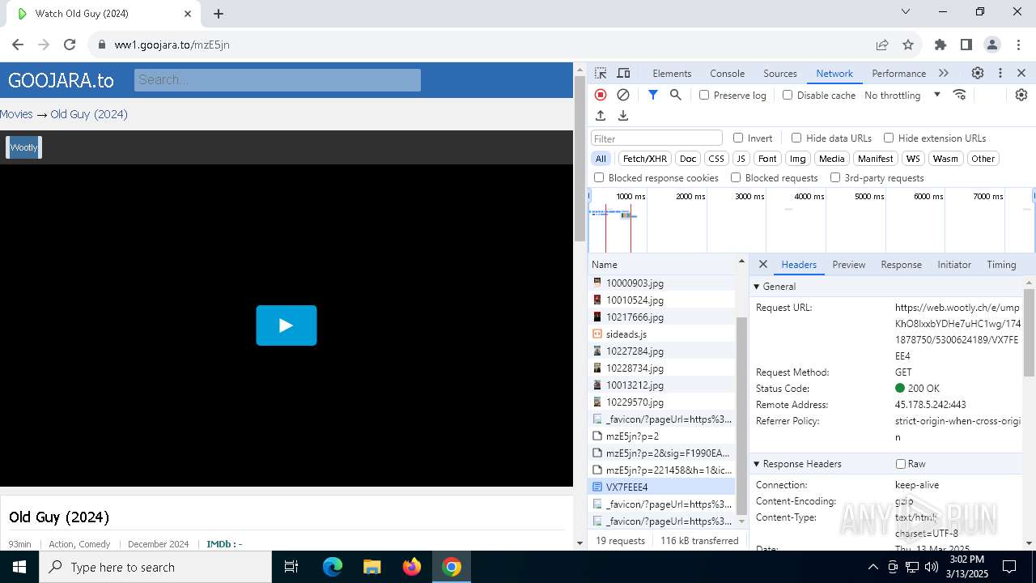
Task: Toggle Chrome side panel icon
Action: [966, 45]
